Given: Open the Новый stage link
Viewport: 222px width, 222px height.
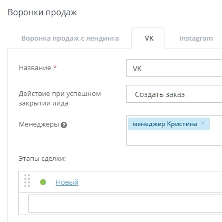Looking at the screenshot, I should pos(67,182).
